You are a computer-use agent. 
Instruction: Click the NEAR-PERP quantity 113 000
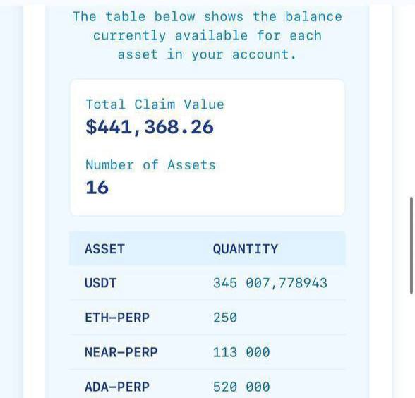click(241, 352)
